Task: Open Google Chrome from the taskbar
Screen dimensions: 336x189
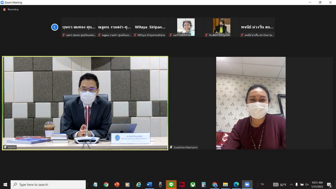Action: coord(106,184)
